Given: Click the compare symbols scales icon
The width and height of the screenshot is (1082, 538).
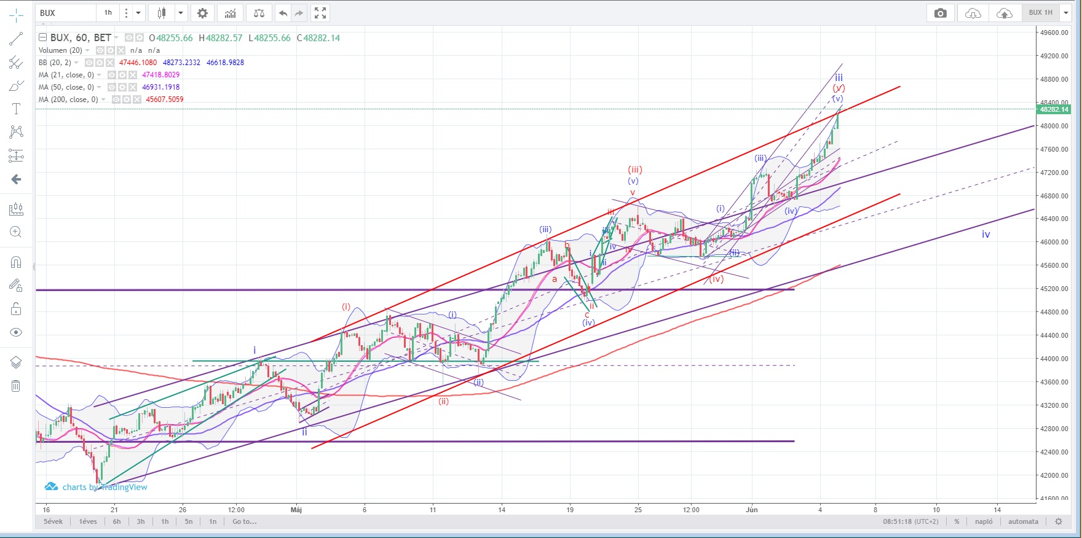Looking at the screenshot, I should [259, 13].
